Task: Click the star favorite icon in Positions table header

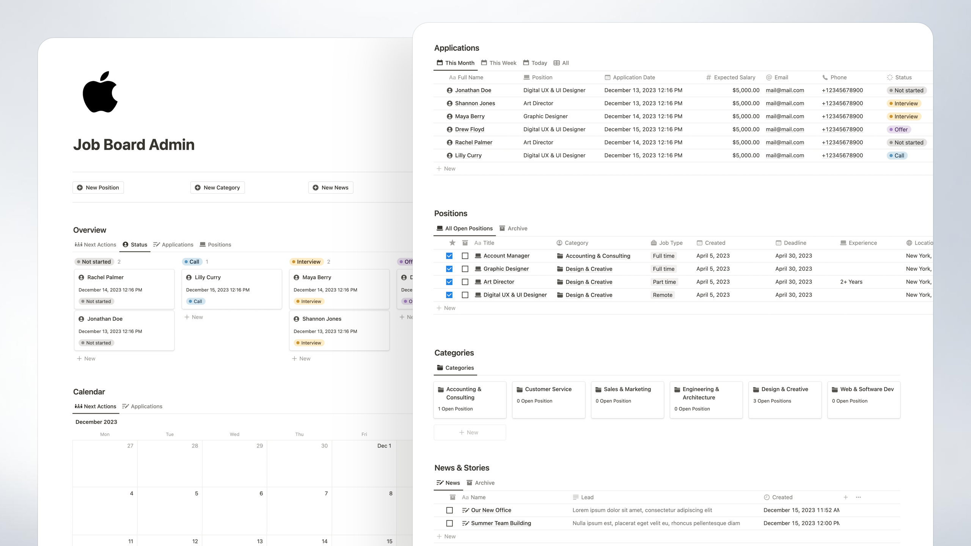Action: point(452,243)
